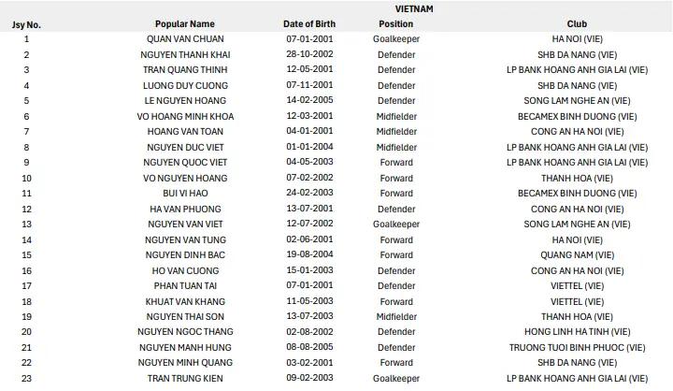The height and width of the screenshot is (391, 673).
Task: Select player name PHAN TUAN TAI
Action: (x=185, y=285)
